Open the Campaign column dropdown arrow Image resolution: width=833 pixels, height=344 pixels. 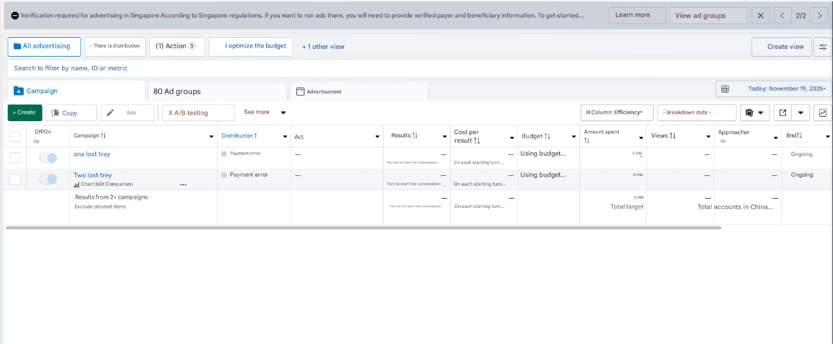(211, 137)
